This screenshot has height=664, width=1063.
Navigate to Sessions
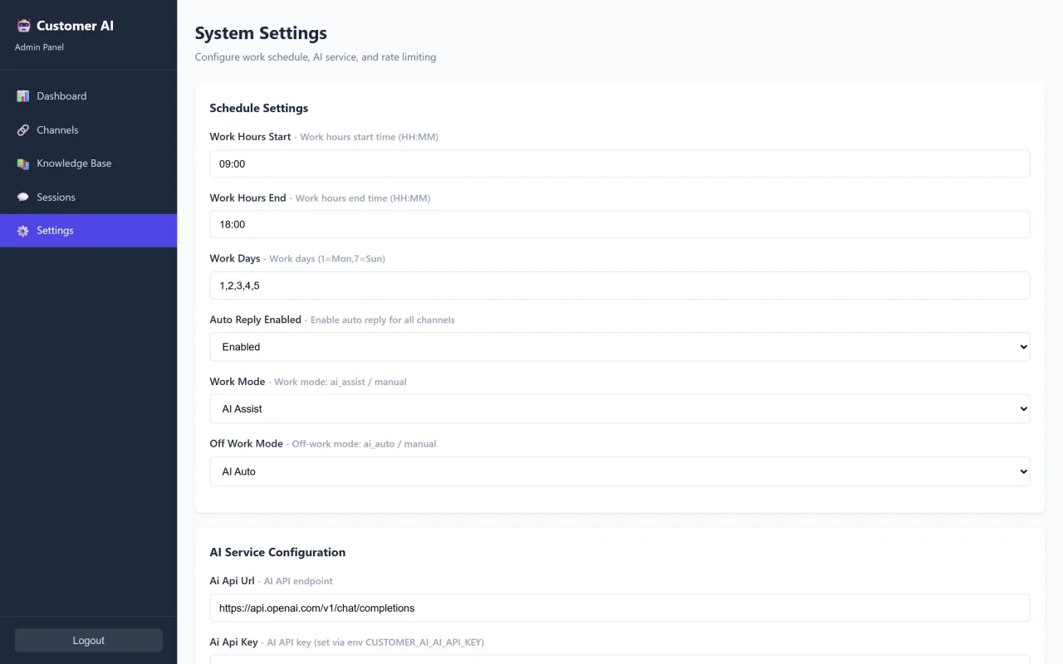pos(88,198)
